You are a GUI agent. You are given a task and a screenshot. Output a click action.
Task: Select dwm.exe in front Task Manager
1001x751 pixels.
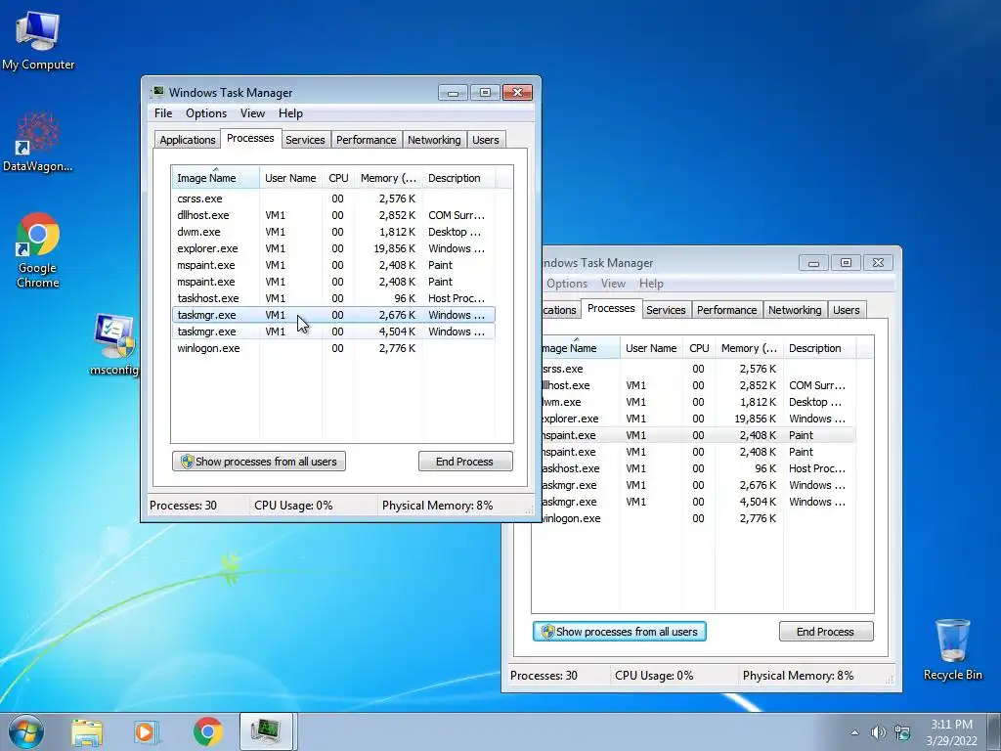[x=333, y=232]
